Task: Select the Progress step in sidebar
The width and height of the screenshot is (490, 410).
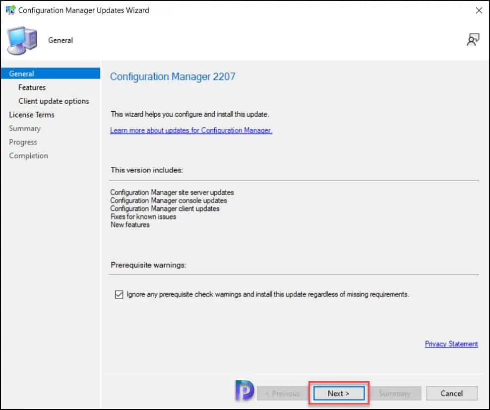Action: (23, 142)
